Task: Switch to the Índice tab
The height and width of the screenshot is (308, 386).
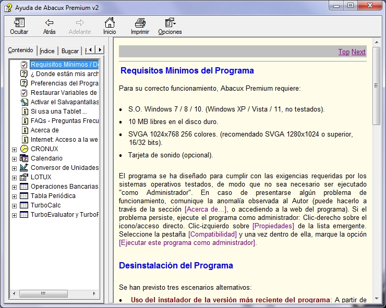Action: (x=47, y=51)
